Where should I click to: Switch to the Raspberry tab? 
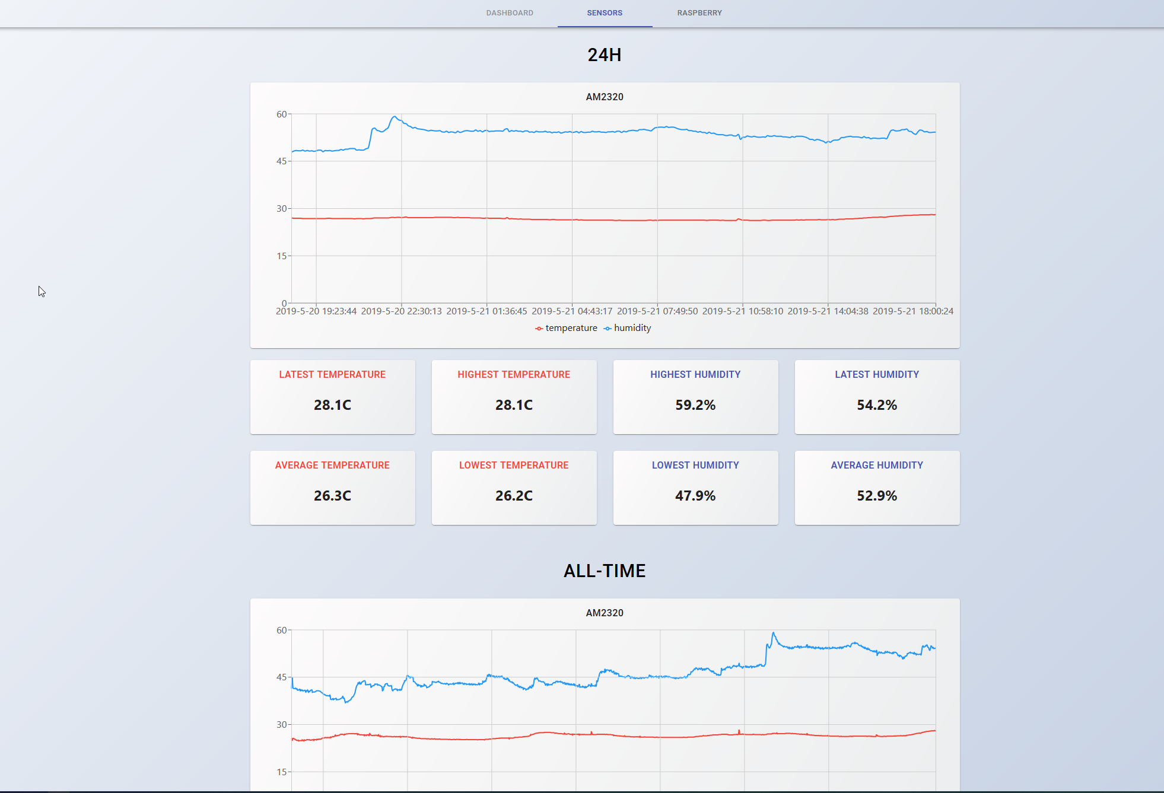[x=699, y=13]
